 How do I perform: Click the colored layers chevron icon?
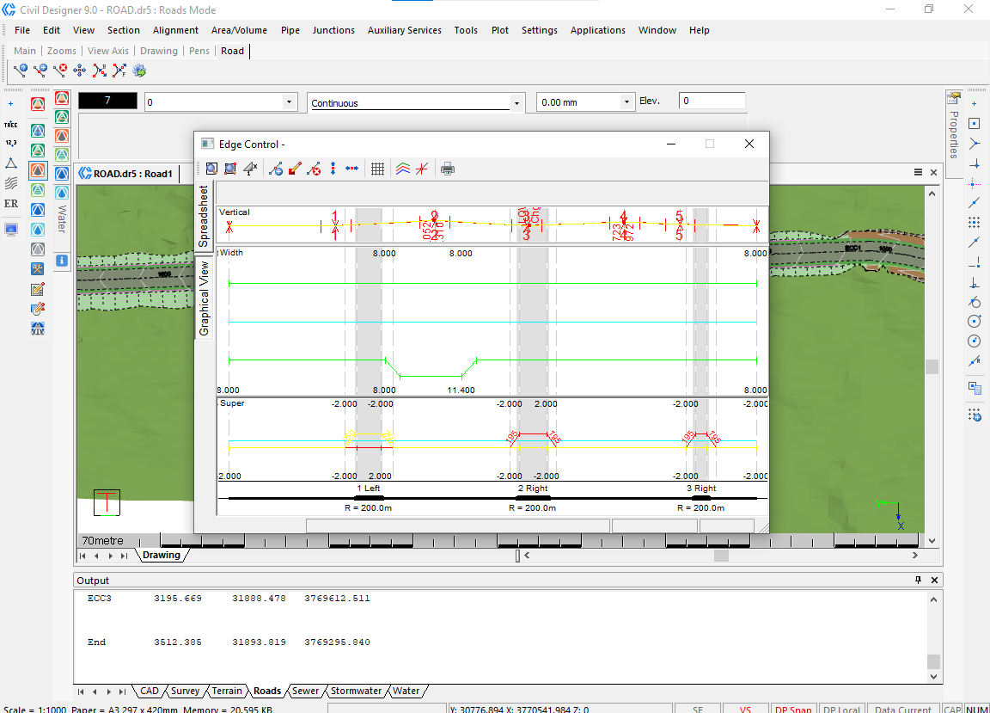tap(403, 169)
